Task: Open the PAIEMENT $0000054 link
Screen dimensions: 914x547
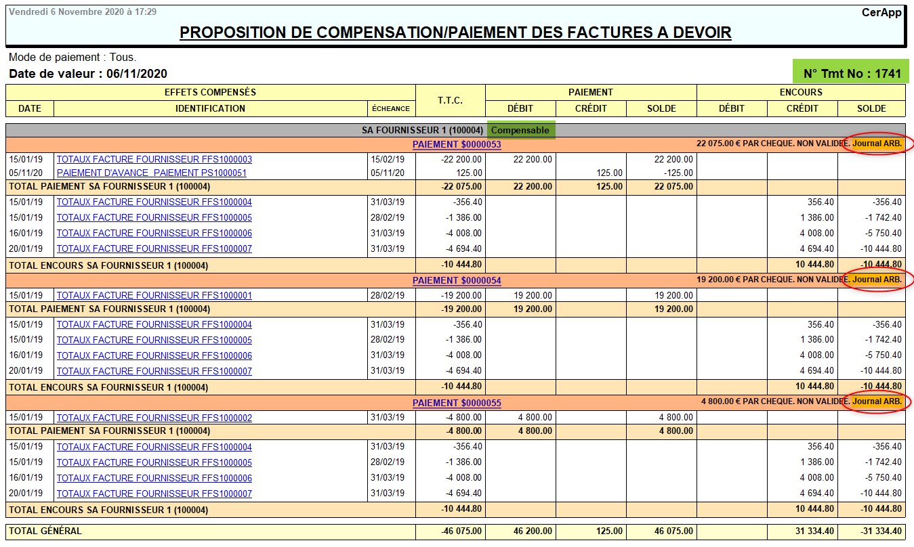Action: 457,280
